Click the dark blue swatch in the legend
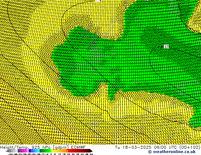The width and height of the screenshot is (201, 155). coord(30,151)
